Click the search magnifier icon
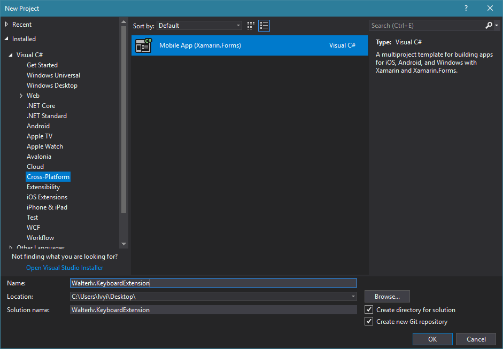 [489, 25]
